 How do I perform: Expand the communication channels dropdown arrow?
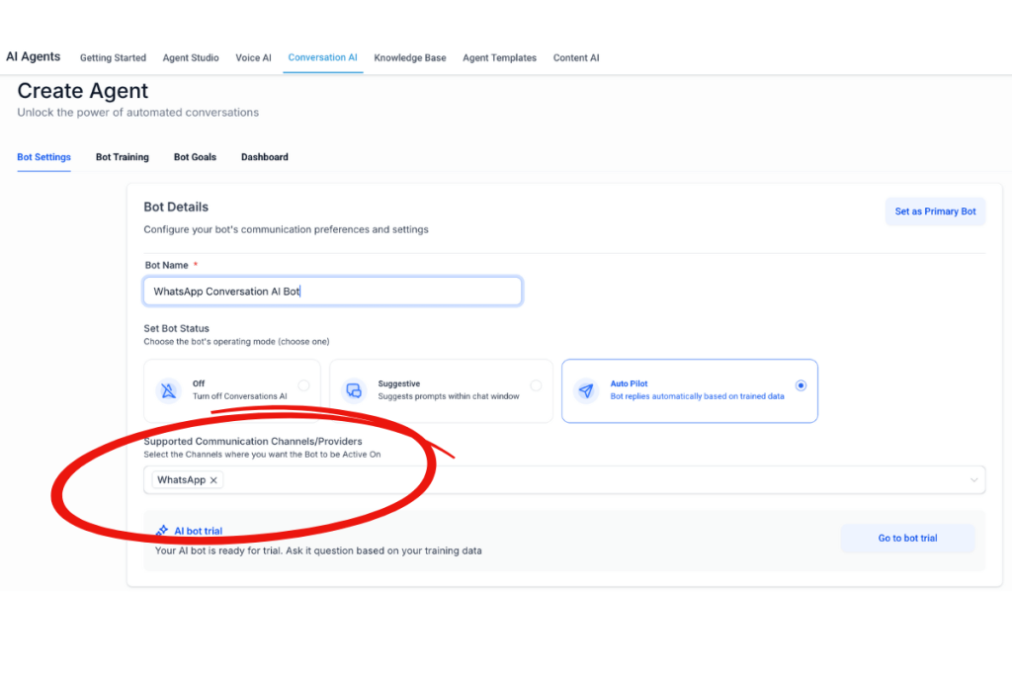click(974, 480)
